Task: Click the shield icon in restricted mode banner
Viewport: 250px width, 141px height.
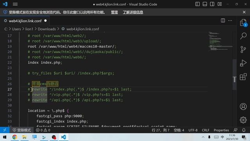Action: click(5, 12)
